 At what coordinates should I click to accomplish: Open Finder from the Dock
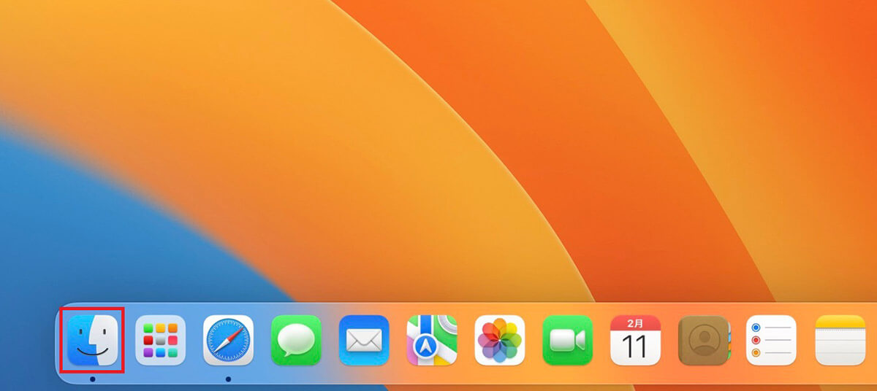coord(93,340)
